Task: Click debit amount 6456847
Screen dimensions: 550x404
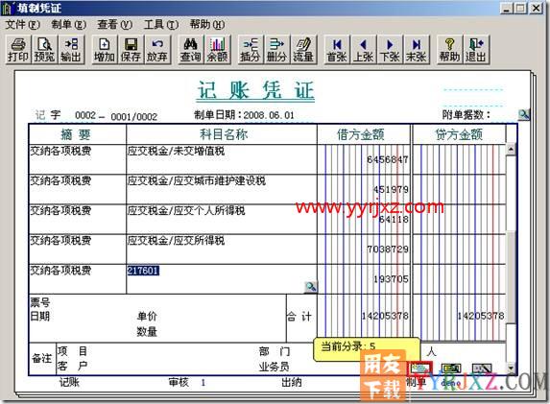Action: tap(388, 159)
